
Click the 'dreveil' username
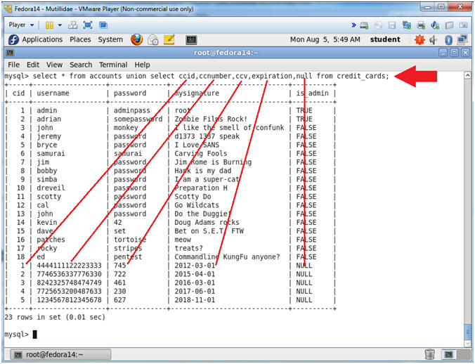(51, 188)
